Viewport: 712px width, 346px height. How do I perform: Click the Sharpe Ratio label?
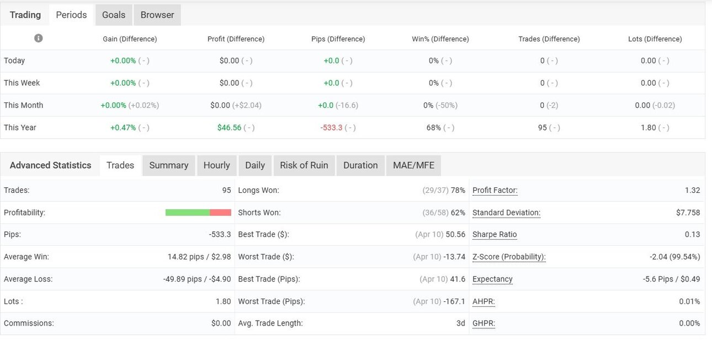point(495,234)
